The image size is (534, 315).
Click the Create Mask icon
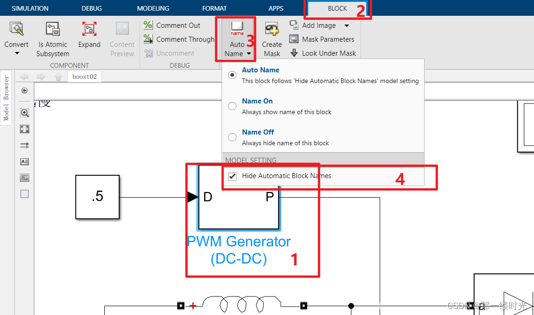click(272, 29)
